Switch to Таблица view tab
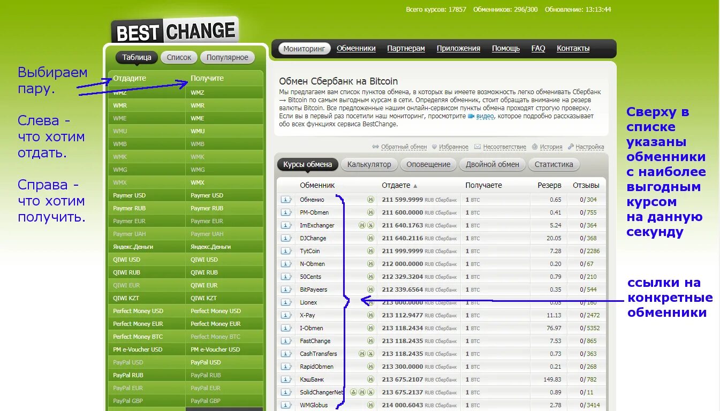 pyautogui.click(x=137, y=57)
